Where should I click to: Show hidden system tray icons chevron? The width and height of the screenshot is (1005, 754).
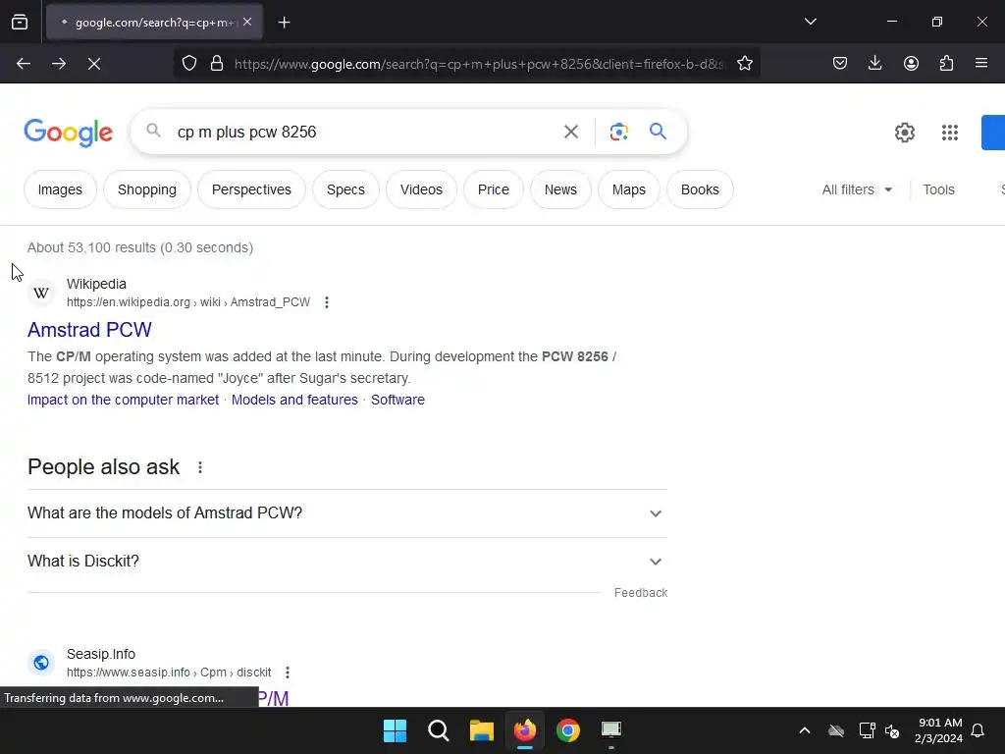pos(805,730)
